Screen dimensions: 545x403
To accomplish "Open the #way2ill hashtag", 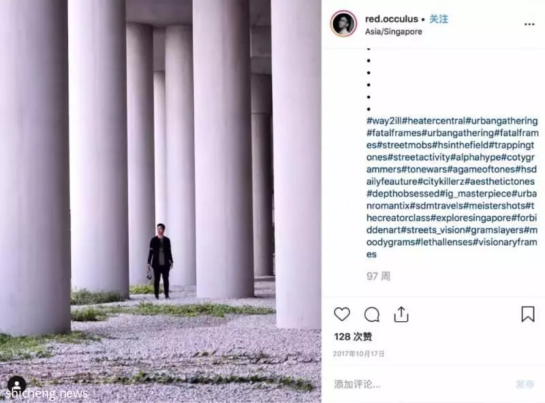I will click(x=384, y=121).
